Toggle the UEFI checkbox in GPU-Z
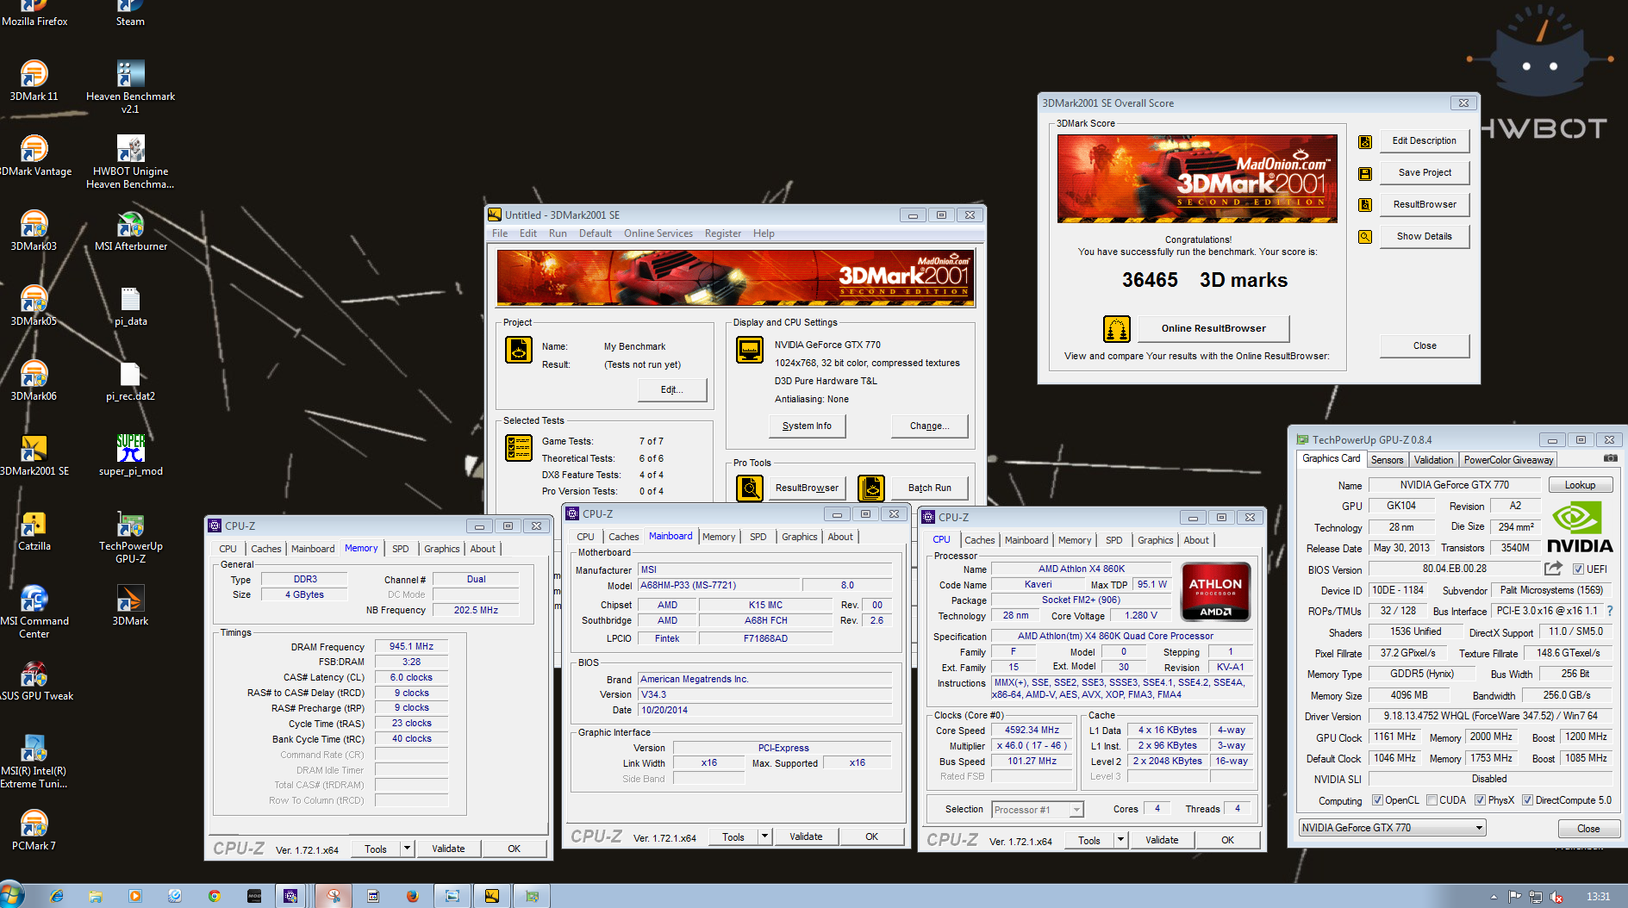 coord(1578,569)
